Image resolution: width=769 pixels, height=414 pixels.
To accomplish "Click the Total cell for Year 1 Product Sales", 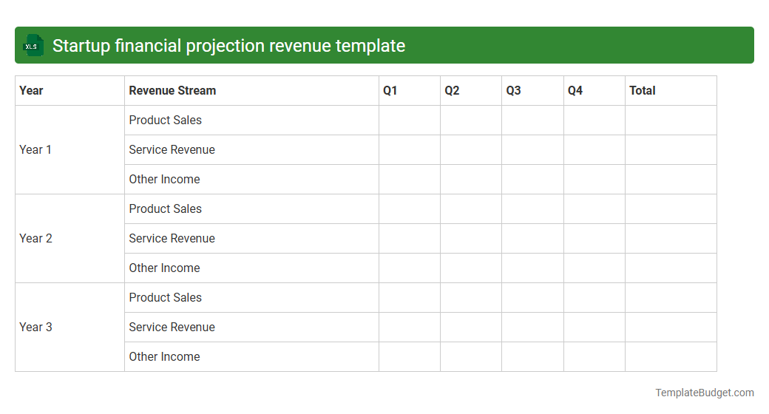I will click(671, 121).
